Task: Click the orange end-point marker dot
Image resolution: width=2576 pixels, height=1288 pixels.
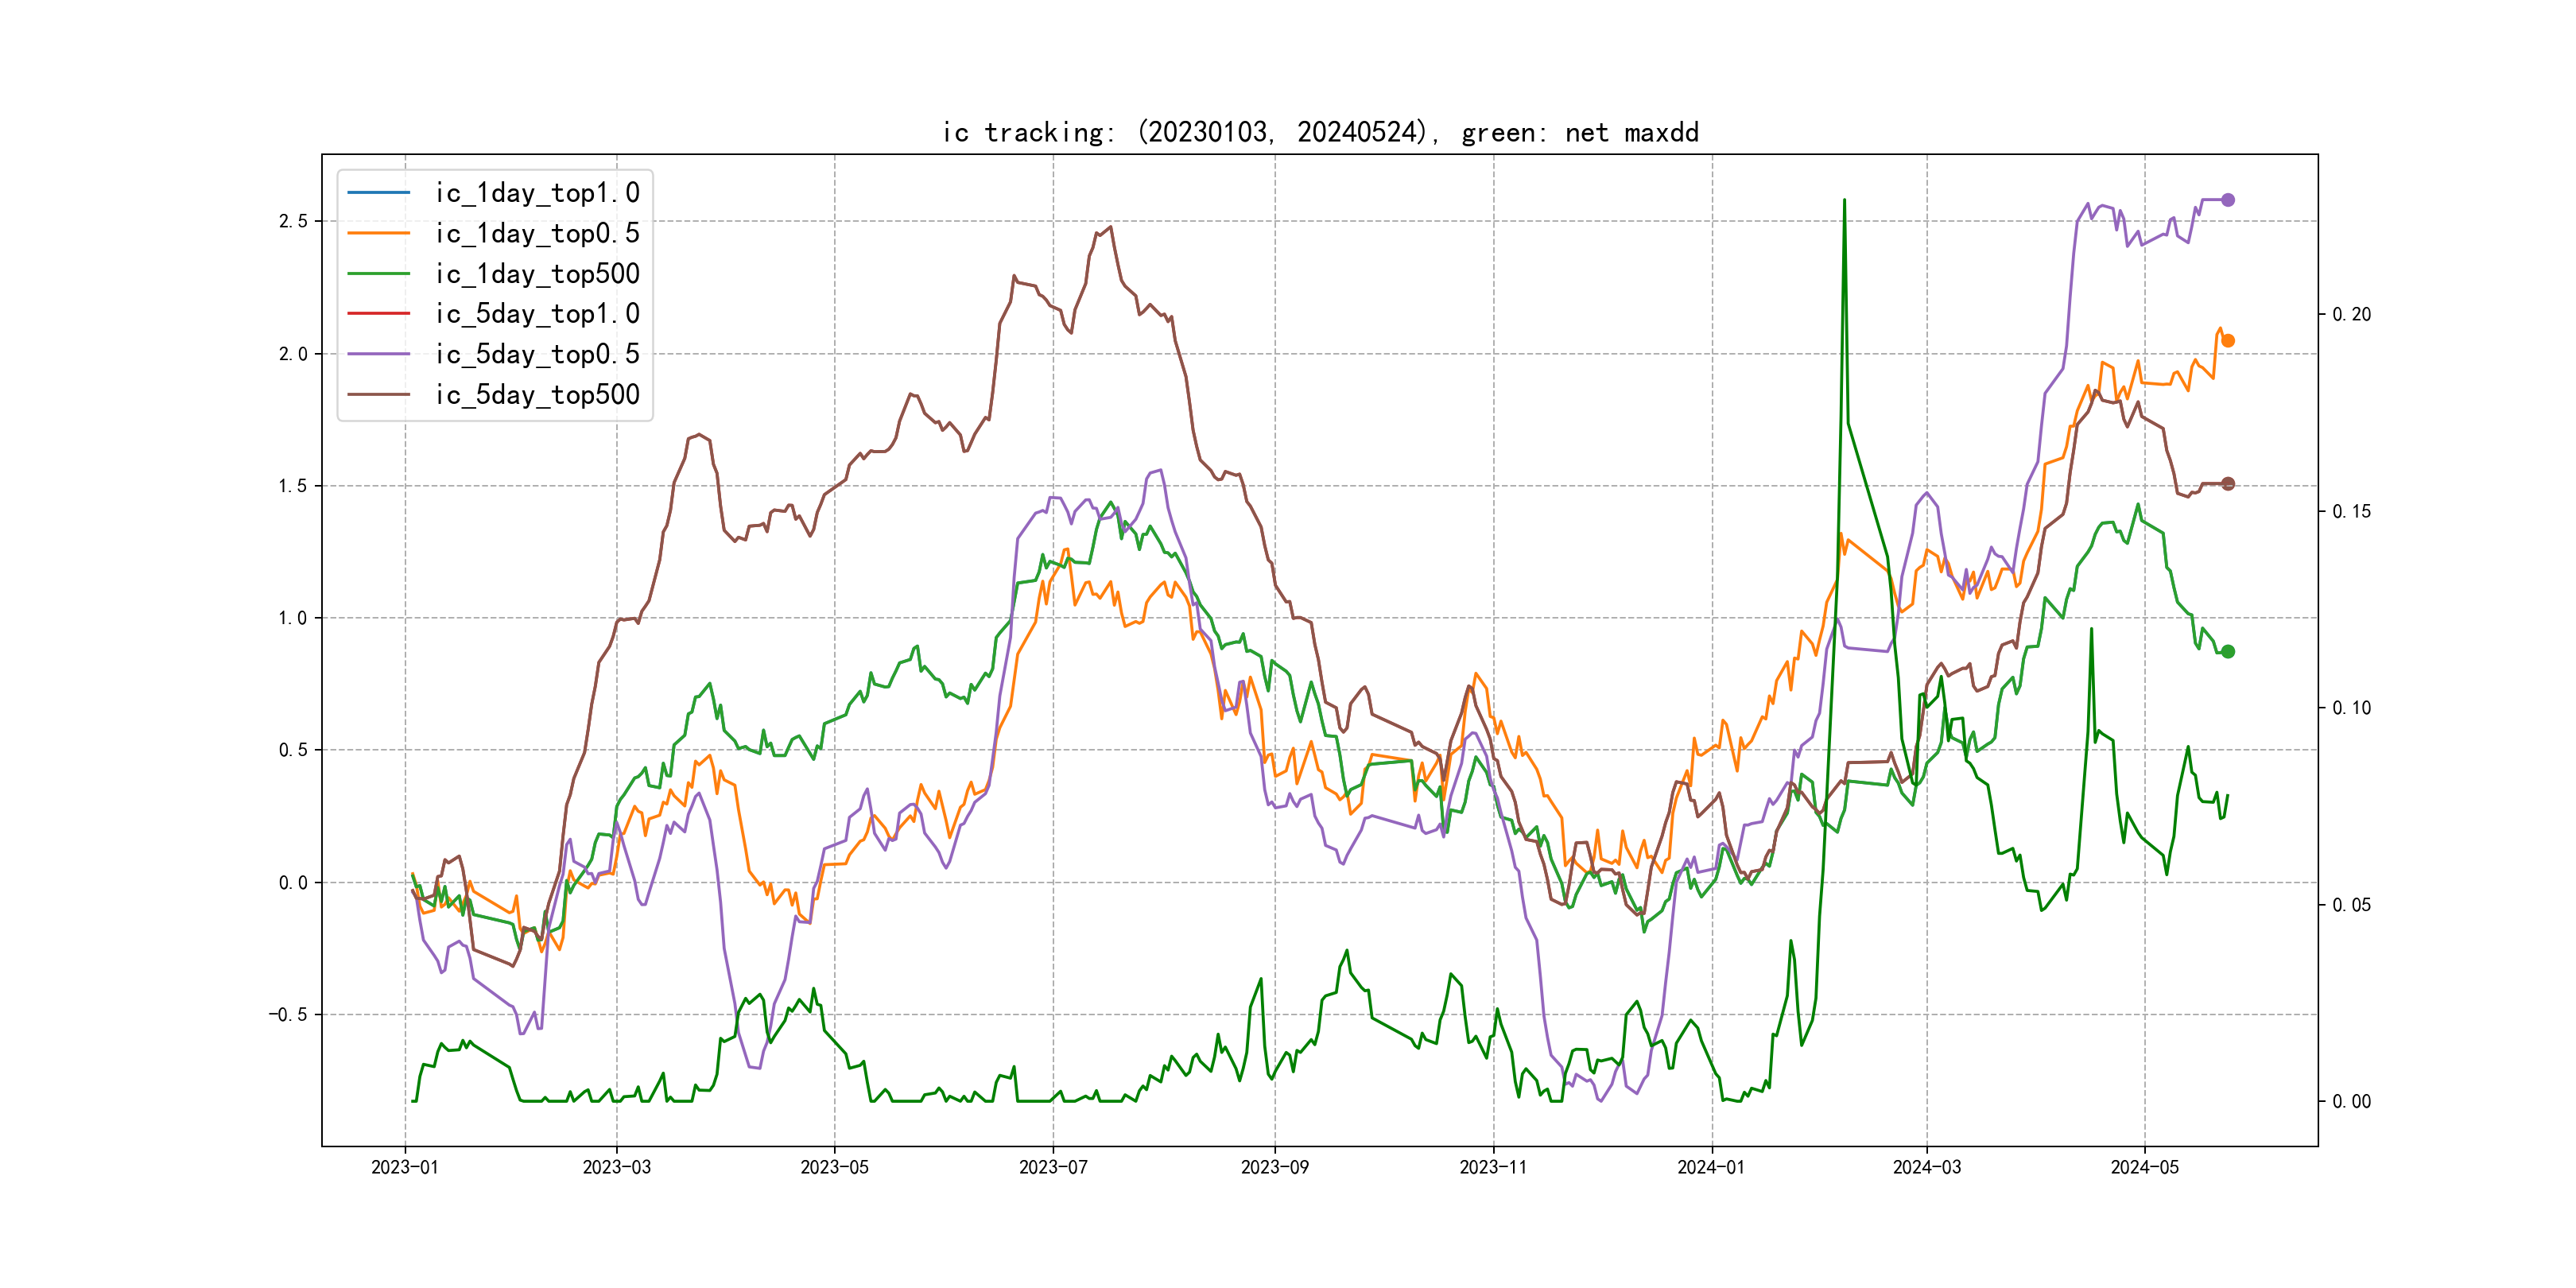Action: [x=2227, y=341]
